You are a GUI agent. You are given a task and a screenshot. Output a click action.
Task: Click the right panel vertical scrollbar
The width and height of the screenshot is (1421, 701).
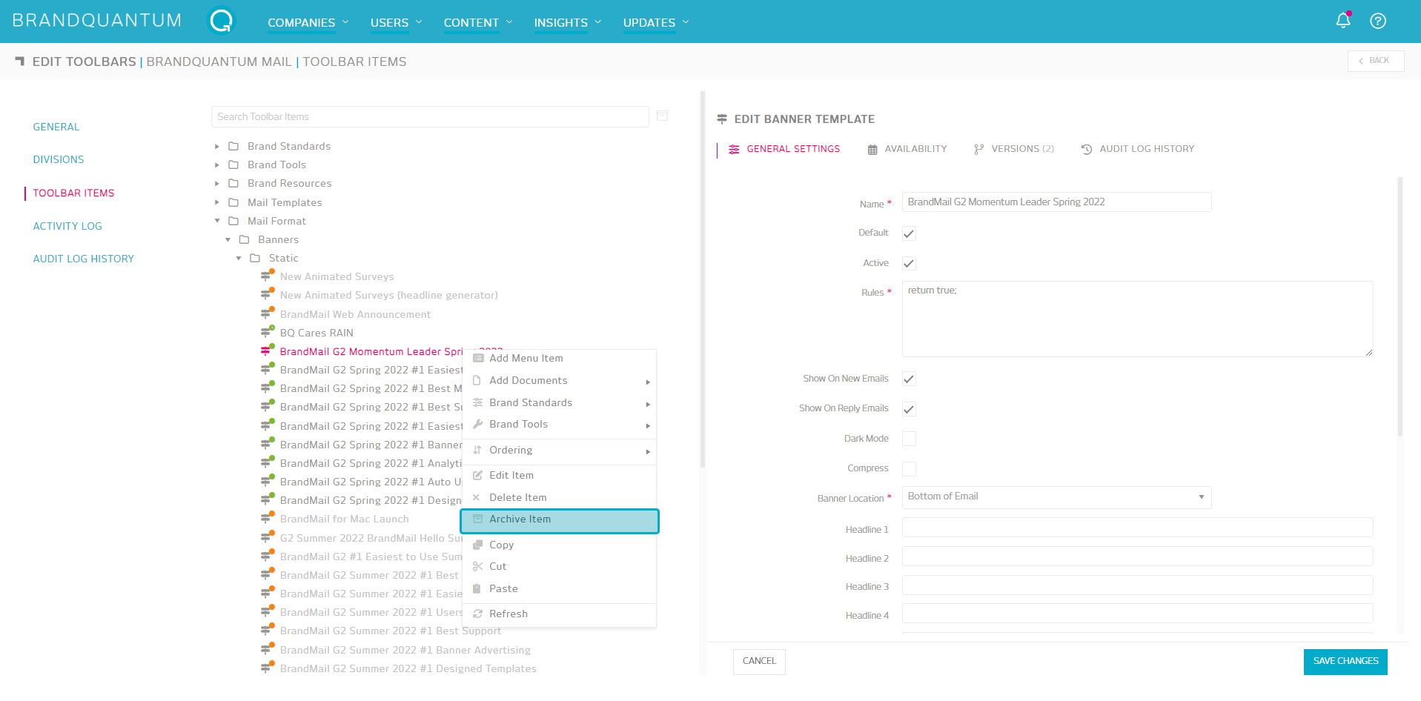[x=1400, y=307]
